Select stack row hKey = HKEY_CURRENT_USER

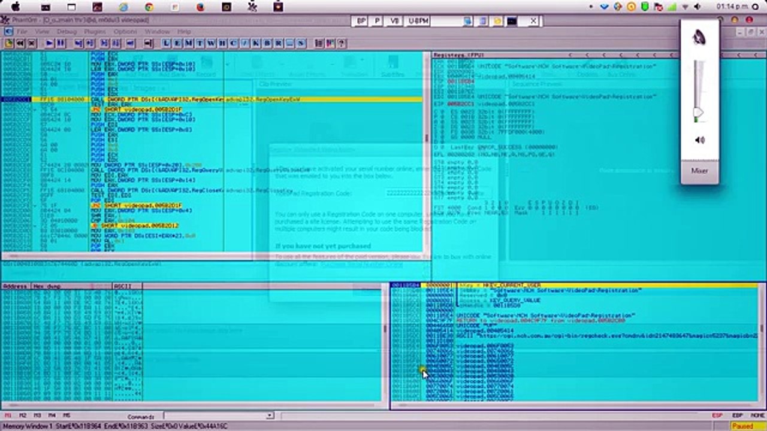point(573,286)
